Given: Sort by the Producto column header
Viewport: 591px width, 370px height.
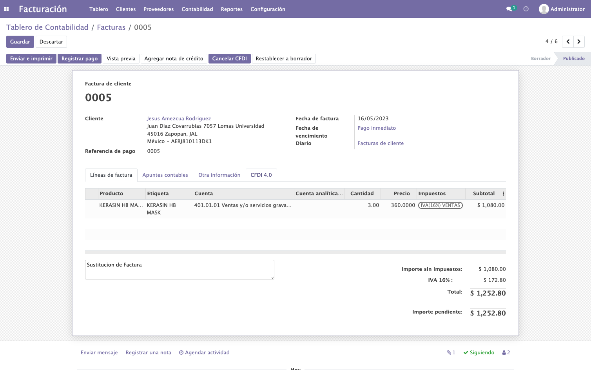Looking at the screenshot, I should 121,194.
